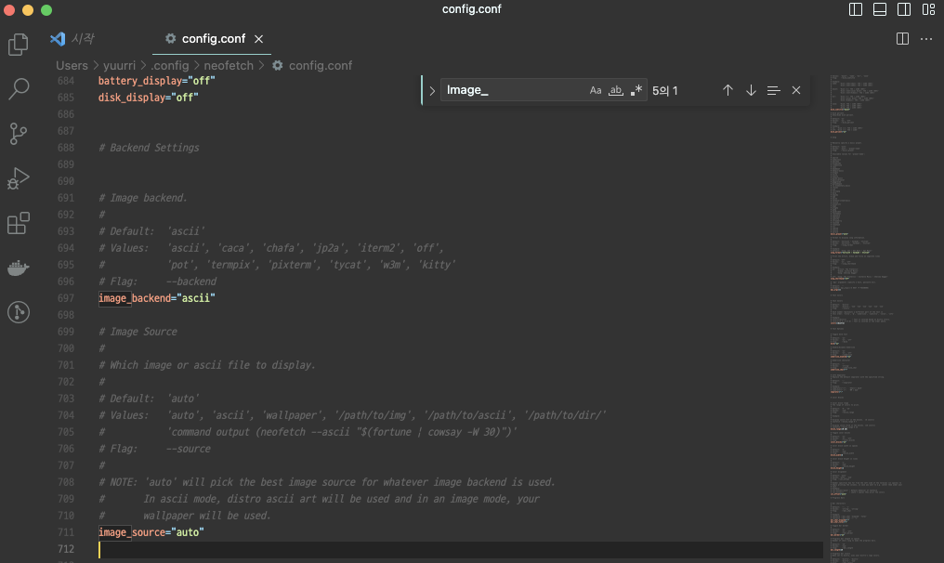The image size is (944, 563).
Task: Click yuurri in the breadcrumb
Action: click(119, 65)
